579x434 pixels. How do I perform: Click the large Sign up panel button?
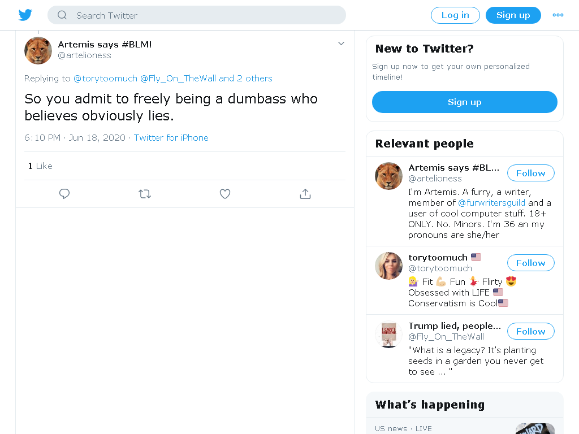pos(465,102)
